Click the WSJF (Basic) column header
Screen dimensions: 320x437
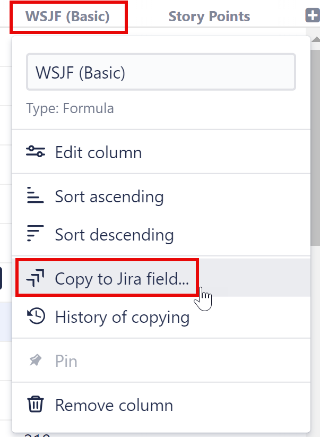68,16
